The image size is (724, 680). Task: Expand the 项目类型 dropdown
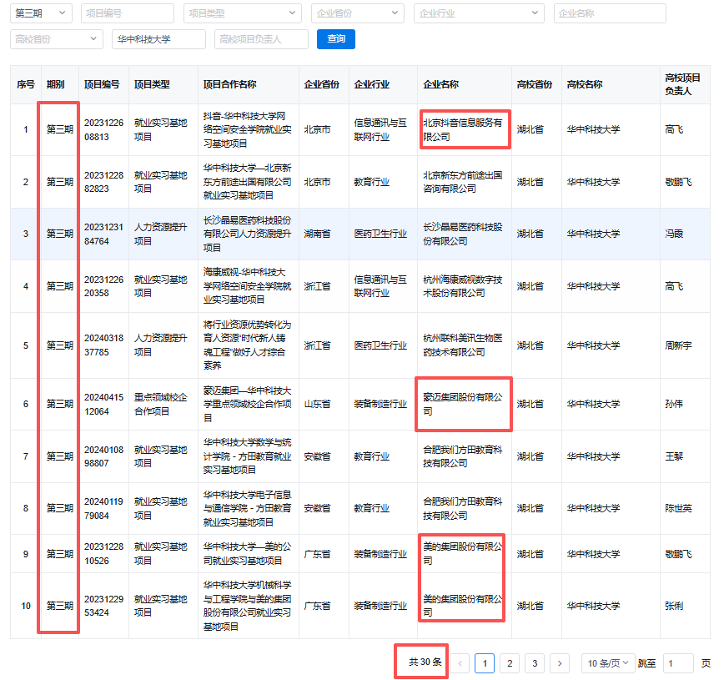243,13
